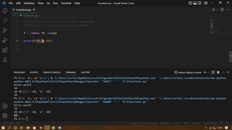Screen dimensions: 232x130
Task: Change the UTF-8 encoding status item
Action: (x=177, y=123)
